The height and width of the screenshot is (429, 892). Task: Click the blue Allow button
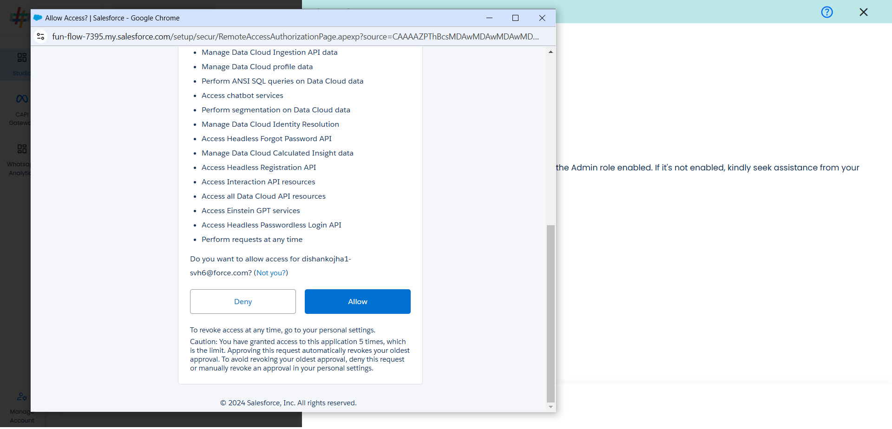357,301
